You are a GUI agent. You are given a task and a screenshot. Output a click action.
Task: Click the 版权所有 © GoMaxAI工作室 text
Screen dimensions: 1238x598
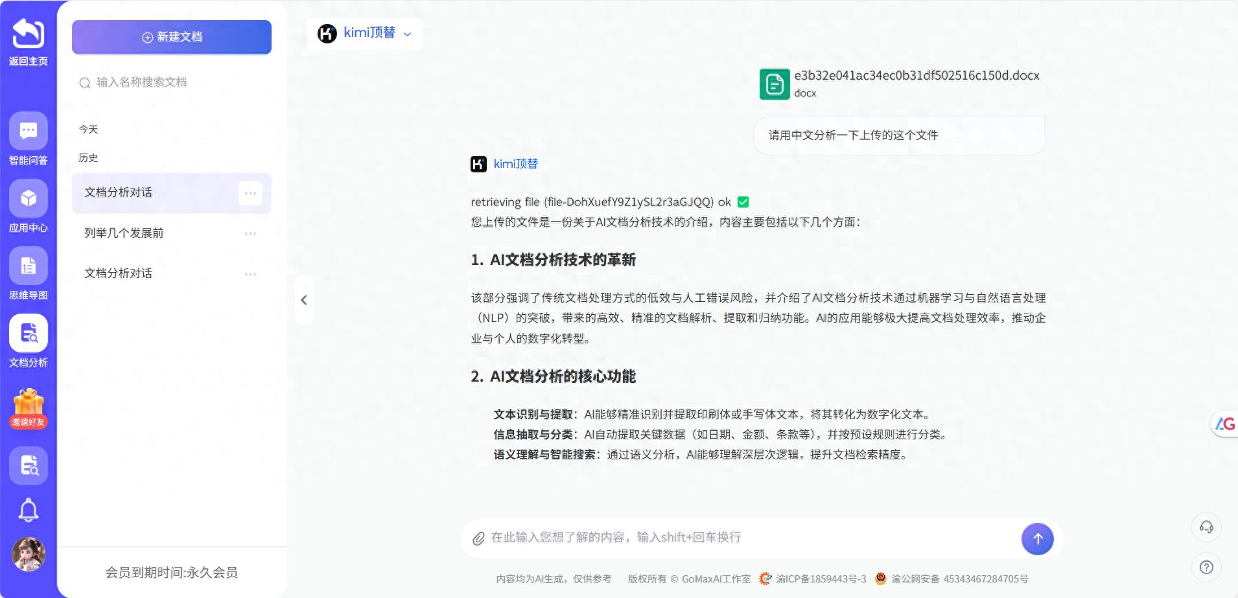(x=689, y=579)
